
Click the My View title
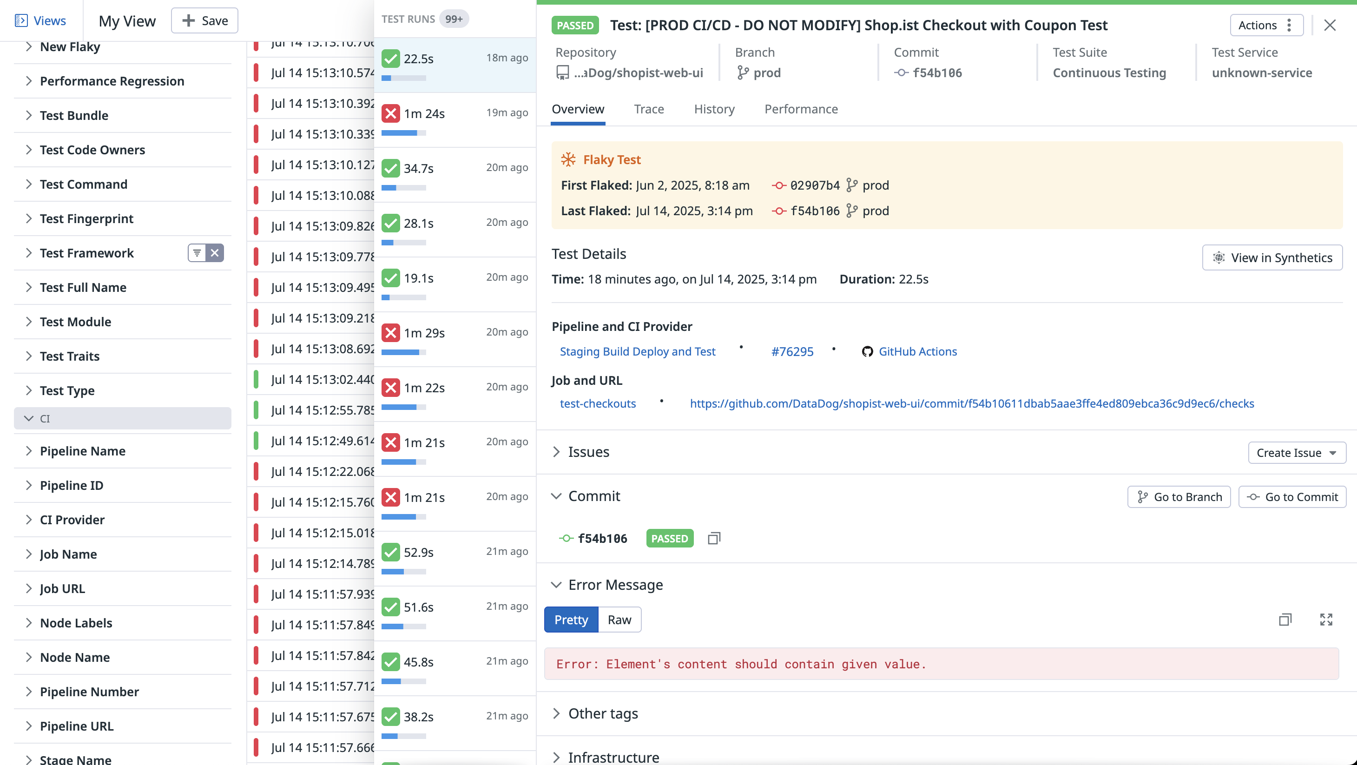click(x=127, y=20)
